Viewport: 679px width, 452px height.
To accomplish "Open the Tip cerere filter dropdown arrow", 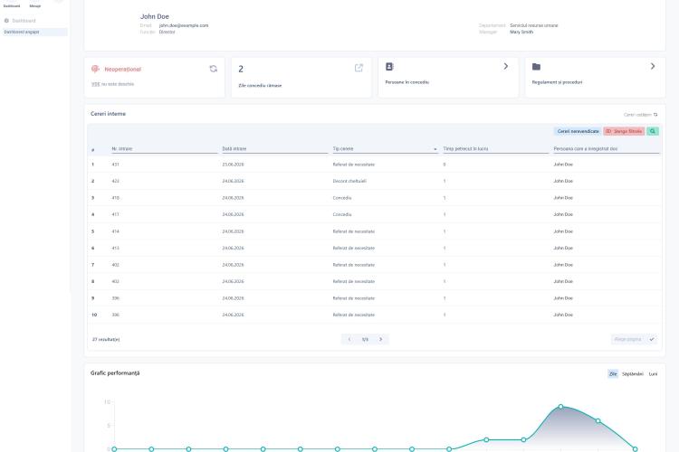I will [435, 149].
